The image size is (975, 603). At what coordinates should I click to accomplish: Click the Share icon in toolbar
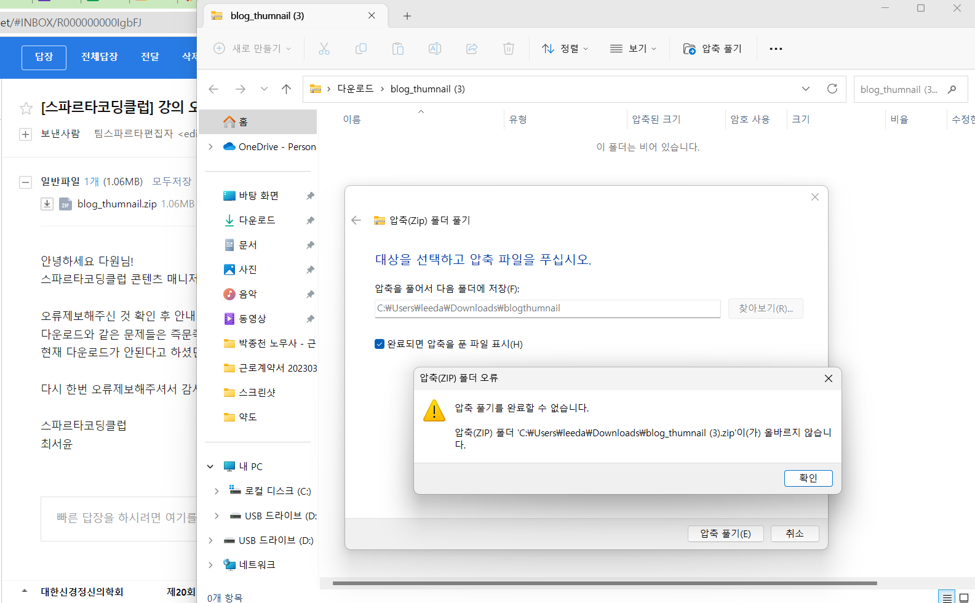pos(472,49)
